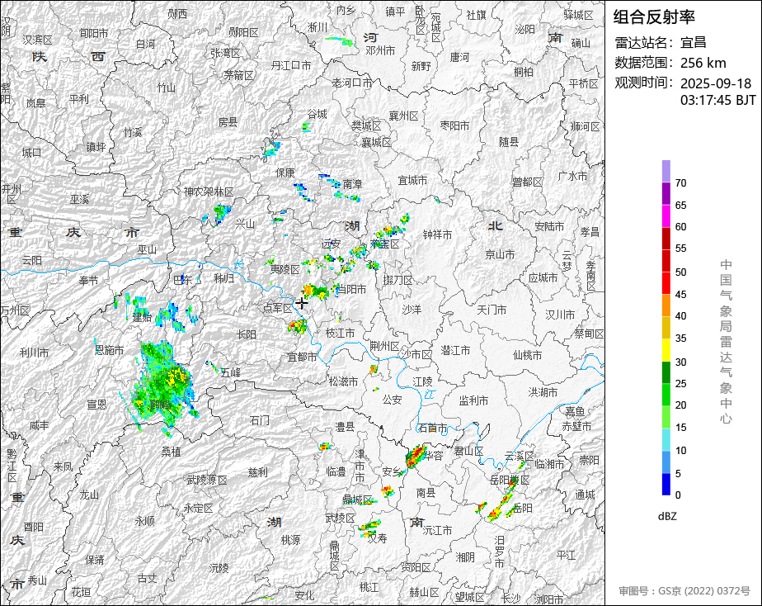
Task: Click the 宜都市 map label
Action: 302,357
